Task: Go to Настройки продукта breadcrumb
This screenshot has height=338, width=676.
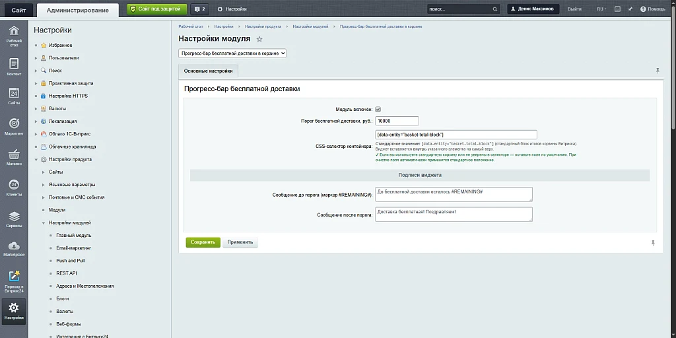Action: (x=263, y=26)
